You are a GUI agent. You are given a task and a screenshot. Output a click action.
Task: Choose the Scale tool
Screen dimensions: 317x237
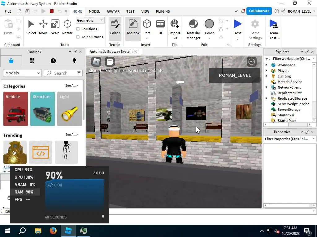[x=55, y=27]
